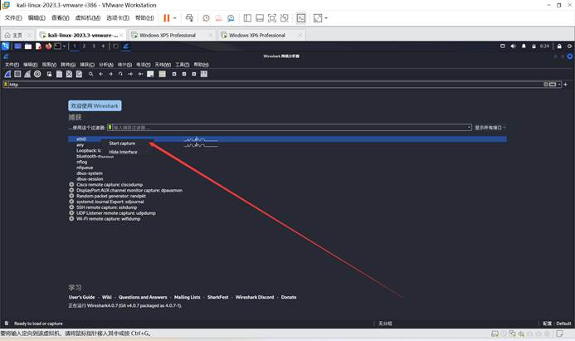The image size is (575, 341).
Task: Click the colorize packet list toolbar icon
Action: (x=162, y=74)
